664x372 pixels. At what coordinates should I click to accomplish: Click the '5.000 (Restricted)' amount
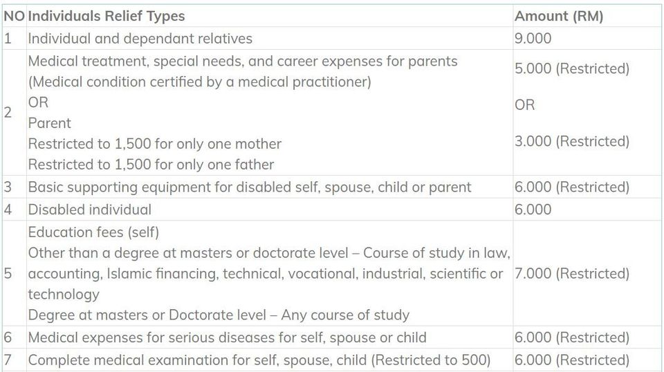point(572,68)
